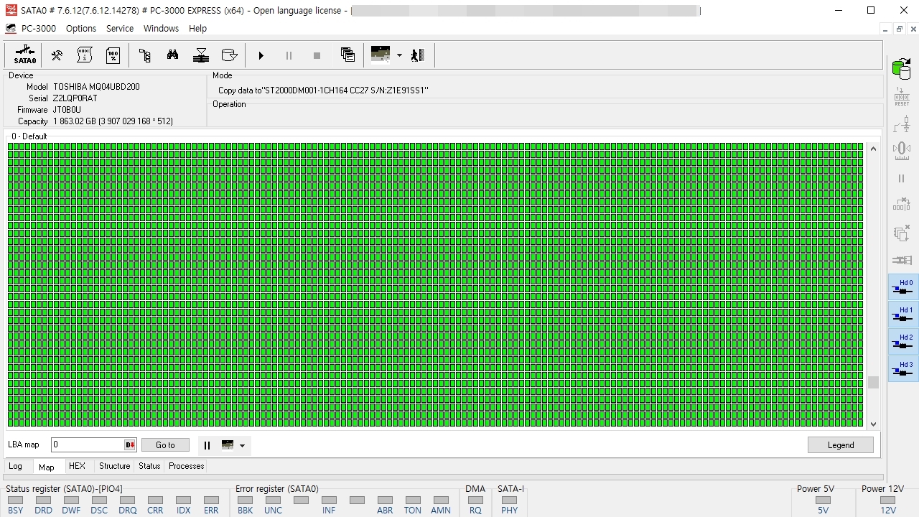Click the exit running-man icon

click(418, 55)
